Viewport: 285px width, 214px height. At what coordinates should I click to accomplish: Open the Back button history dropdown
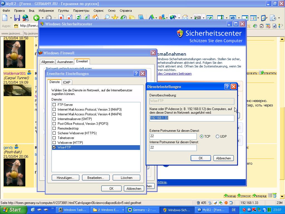(x=43, y=18)
